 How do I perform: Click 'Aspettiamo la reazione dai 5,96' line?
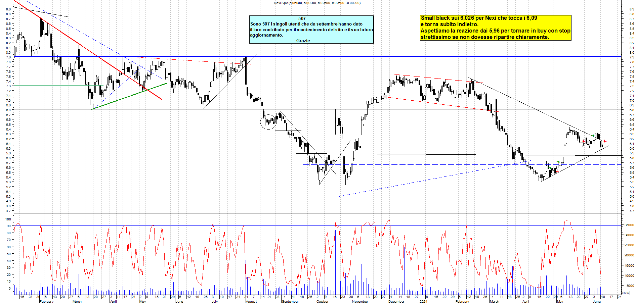(496, 31)
